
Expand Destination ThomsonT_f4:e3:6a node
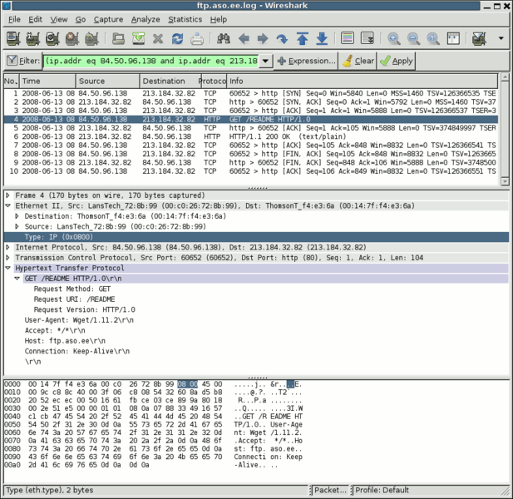pyautogui.click(x=17, y=216)
